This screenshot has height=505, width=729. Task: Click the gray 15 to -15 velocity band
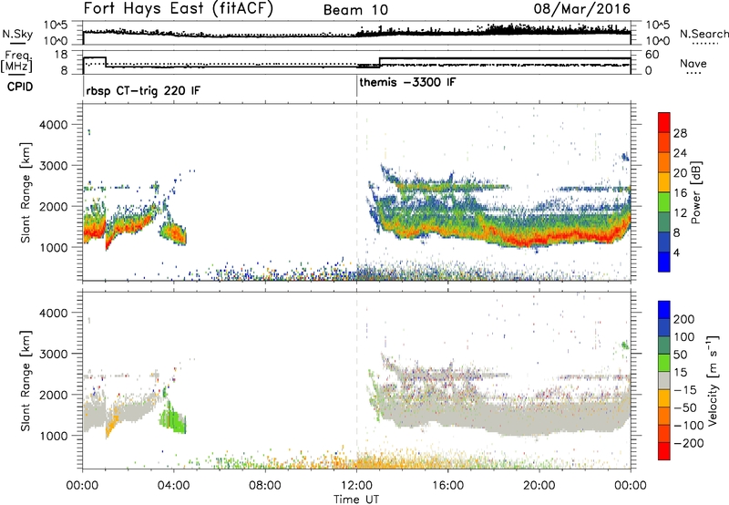(664, 381)
